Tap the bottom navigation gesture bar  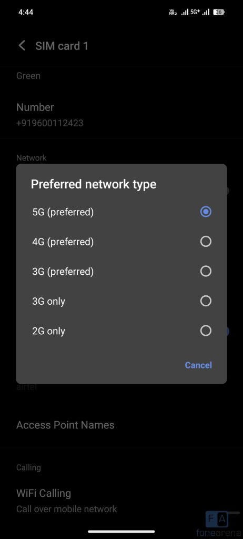point(121,532)
